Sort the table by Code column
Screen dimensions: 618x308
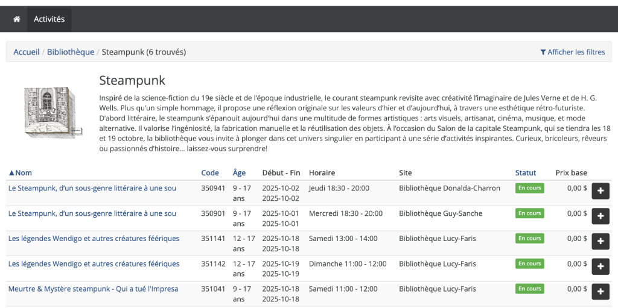[x=210, y=173]
